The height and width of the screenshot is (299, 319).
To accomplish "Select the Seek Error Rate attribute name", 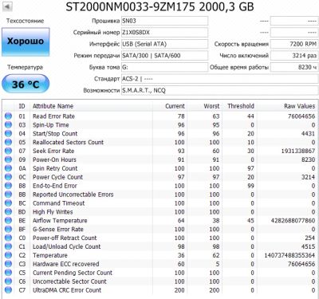I will point(53,151).
